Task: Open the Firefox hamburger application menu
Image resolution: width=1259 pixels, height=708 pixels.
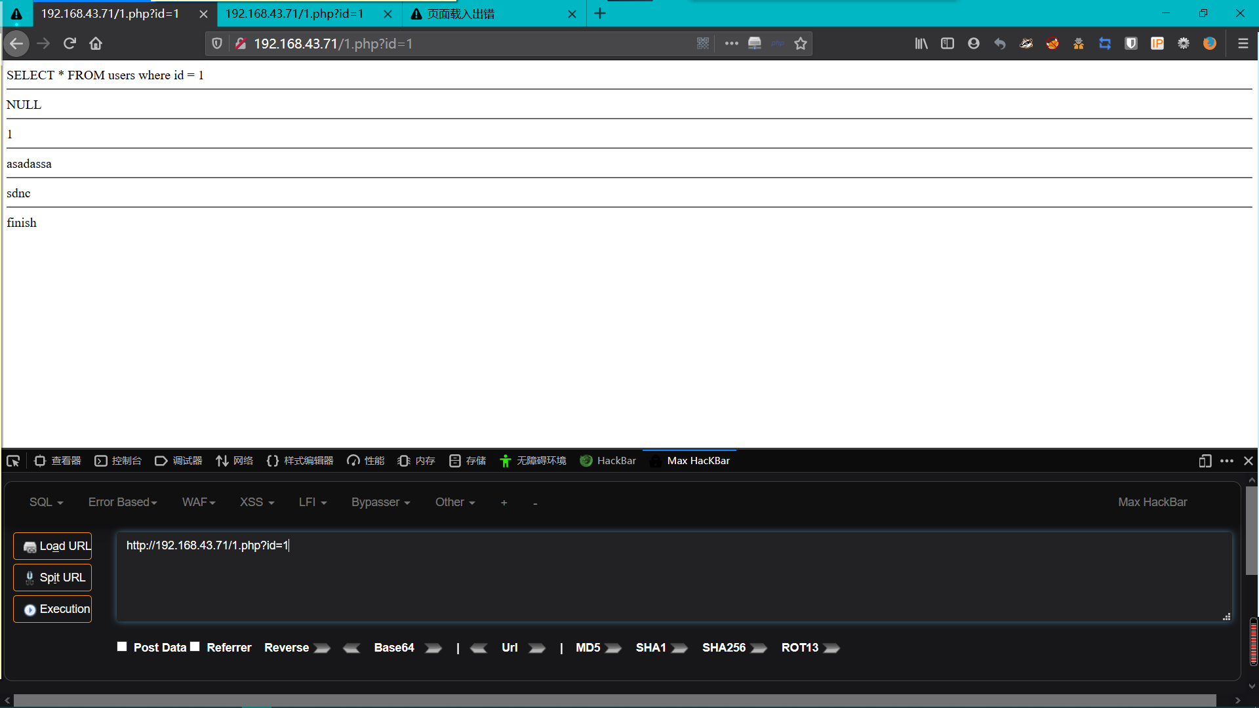Action: pyautogui.click(x=1243, y=43)
